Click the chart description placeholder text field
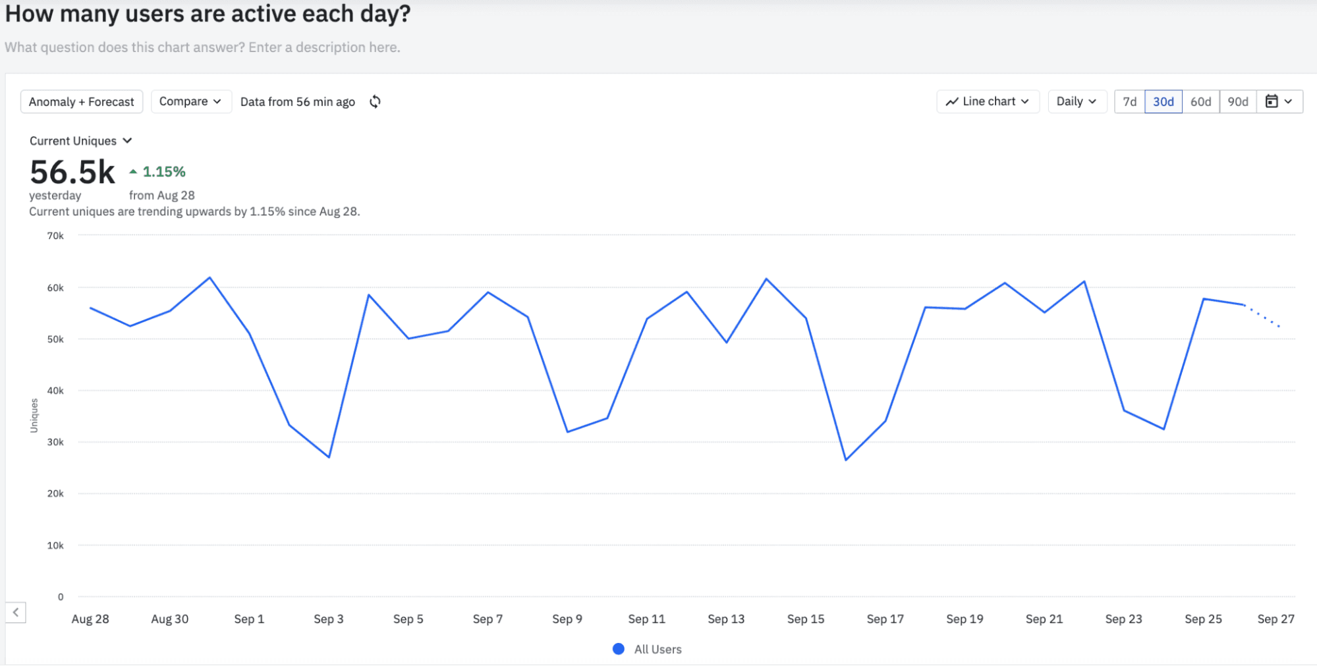This screenshot has height=666, width=1317. click(x=202, y=47)
